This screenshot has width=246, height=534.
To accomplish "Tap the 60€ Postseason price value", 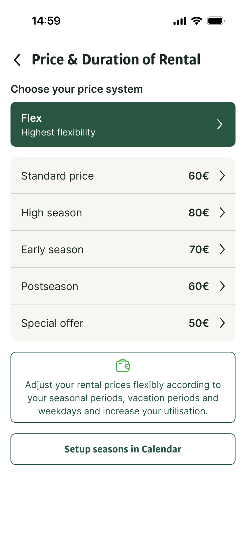I will click(x=198, y=286).
